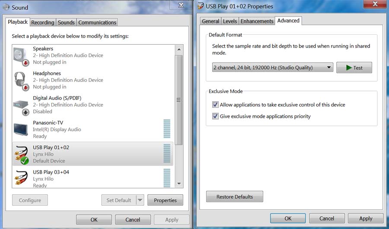Click the Speakers device icon
389x229 pixels.
point(21,56)
